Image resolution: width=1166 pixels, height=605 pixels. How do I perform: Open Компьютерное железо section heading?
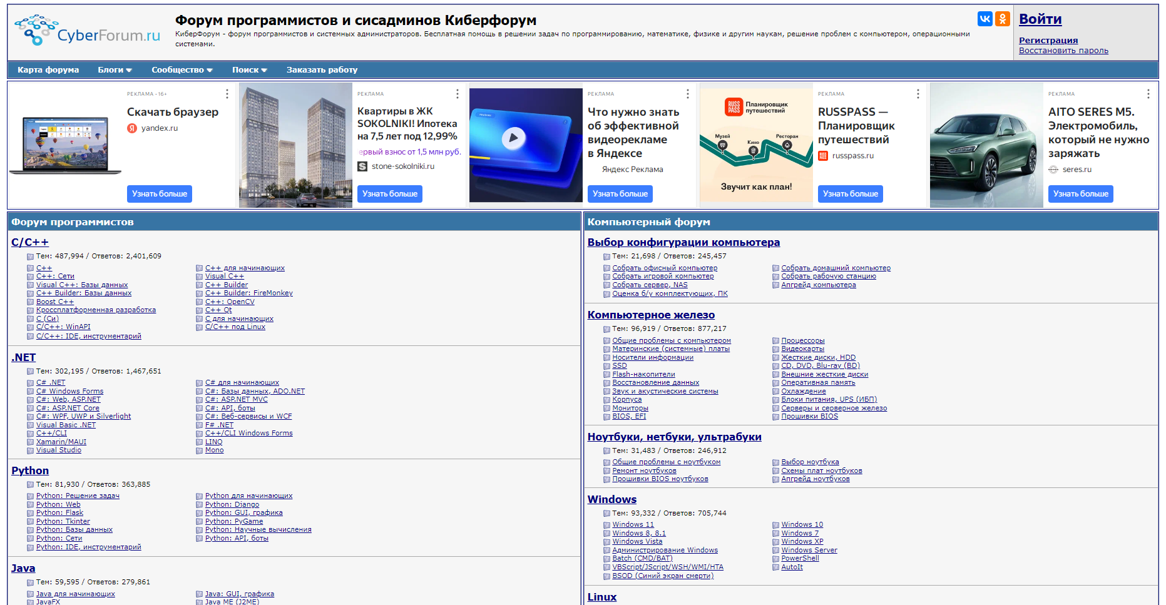pyautogui.click(x=651, y=315)
